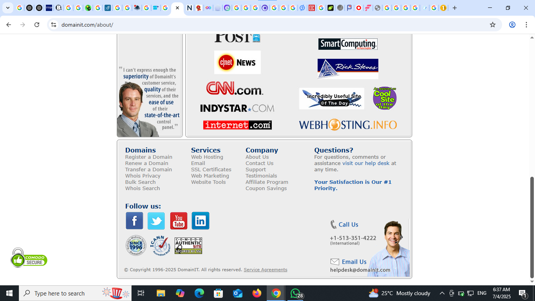Open Web Marketing link

point(210,176)
